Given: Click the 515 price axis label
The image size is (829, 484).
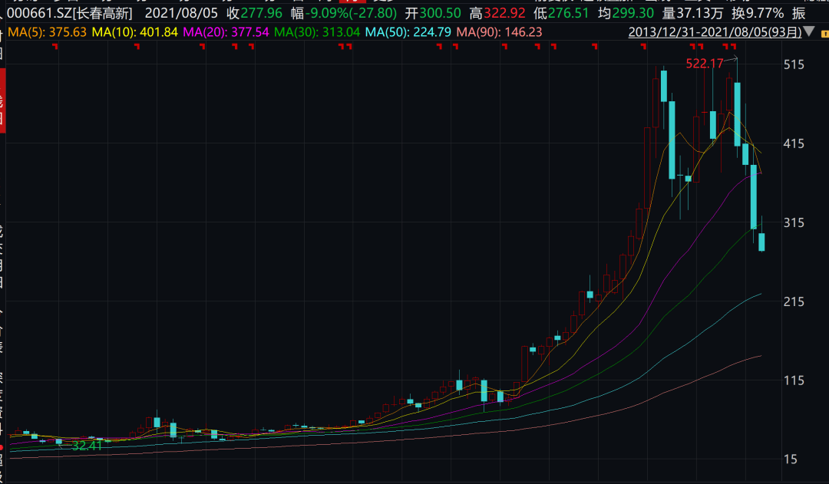Looking at the screenshot, I should click(x=794, y=64).
